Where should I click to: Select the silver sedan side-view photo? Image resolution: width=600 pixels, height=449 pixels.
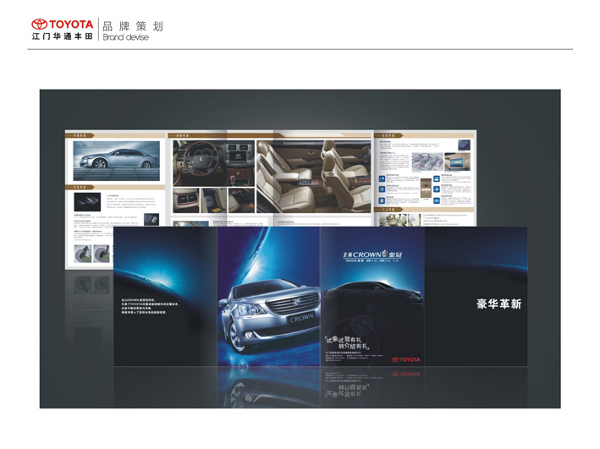116,161
